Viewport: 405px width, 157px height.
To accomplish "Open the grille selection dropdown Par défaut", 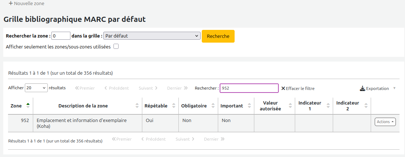I will tap(152, 36).
